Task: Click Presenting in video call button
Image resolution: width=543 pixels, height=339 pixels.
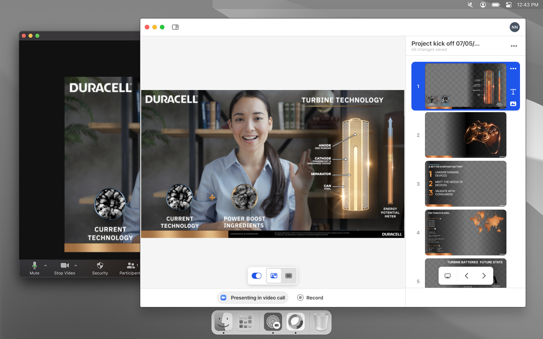Action: [x=253, y=298]
